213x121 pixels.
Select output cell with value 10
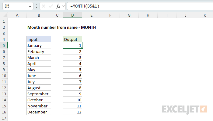[x=72, y=100]
